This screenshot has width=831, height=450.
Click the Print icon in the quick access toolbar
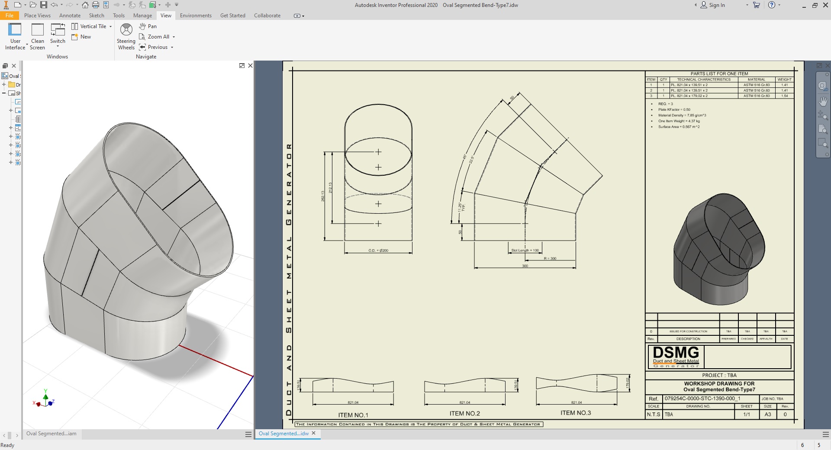[96, 5]
